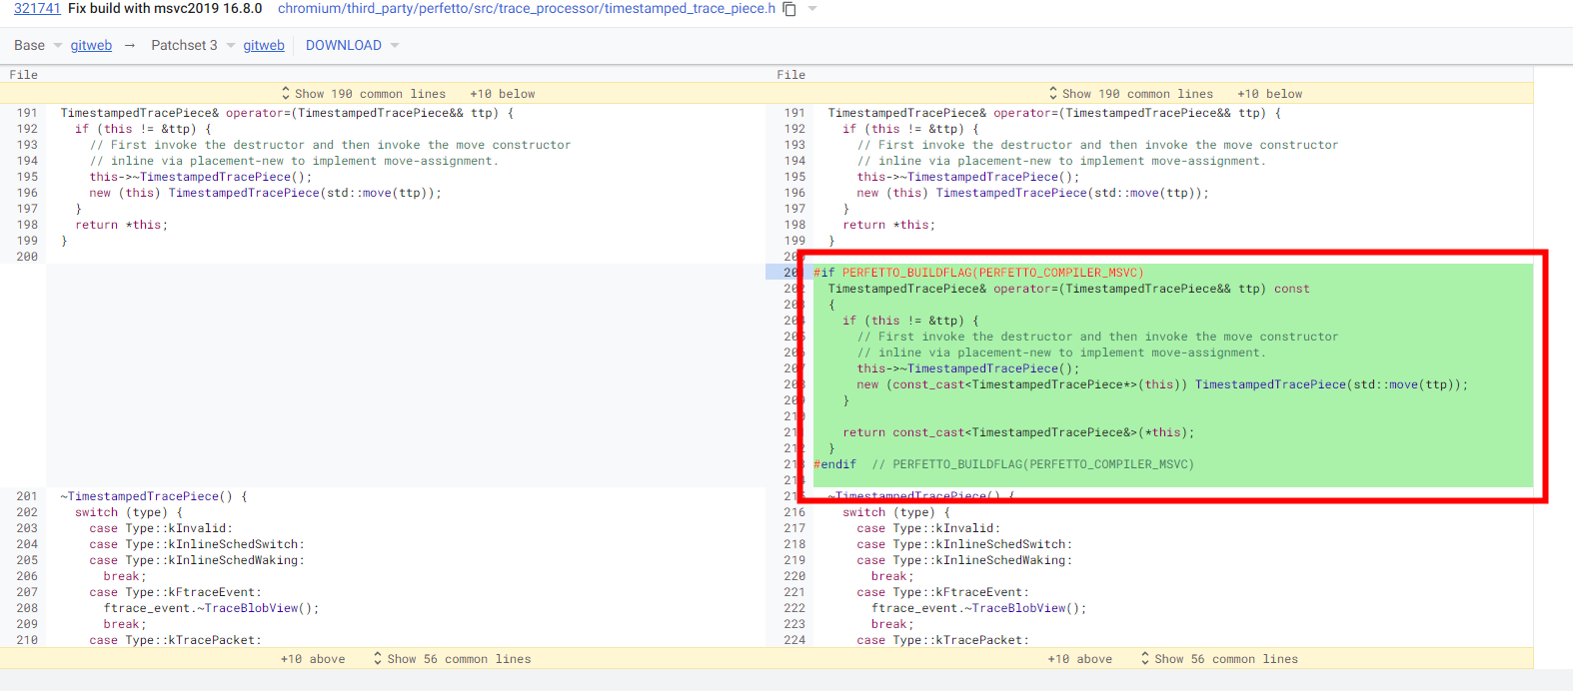Click left pane 'case Type::kFtraceEvent:' line
Image resolution: width=1573 pixels, height=691 pixels.
pyautogui.click(x=175, y=592)
